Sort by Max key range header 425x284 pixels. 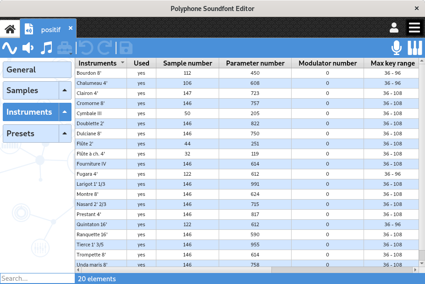coord(392,63)
